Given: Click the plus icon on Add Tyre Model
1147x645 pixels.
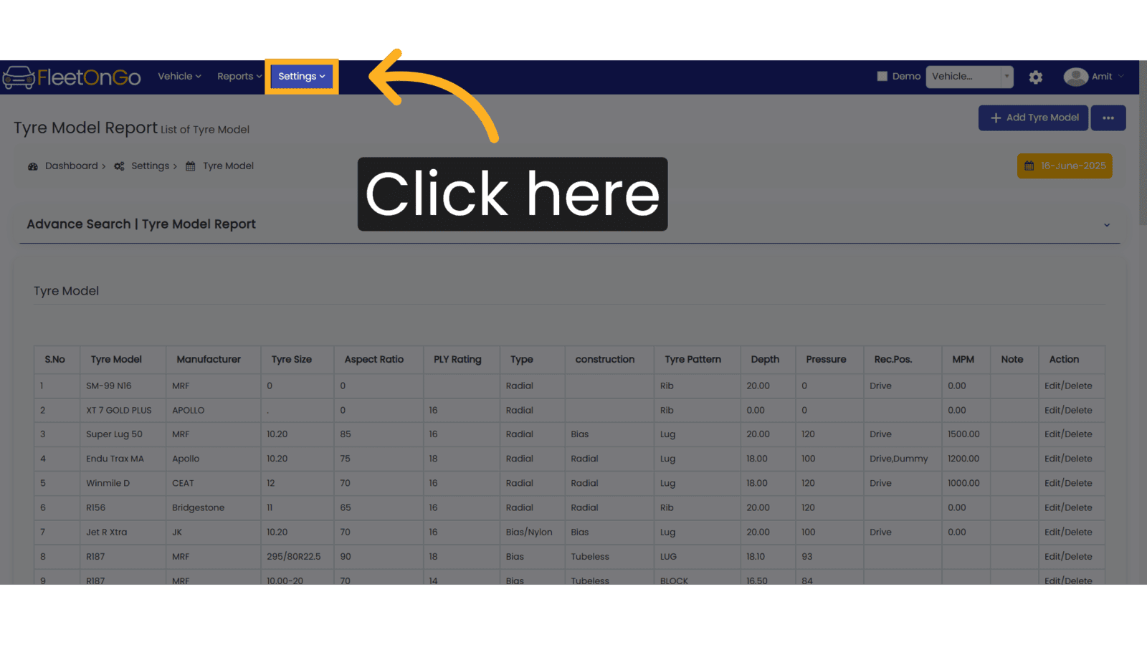Looking at the screenshot, I should [x=996, y=118].
